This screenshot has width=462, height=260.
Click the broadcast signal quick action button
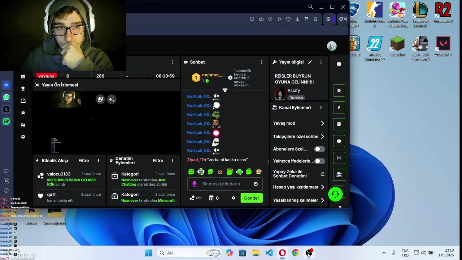coord(339,158)
